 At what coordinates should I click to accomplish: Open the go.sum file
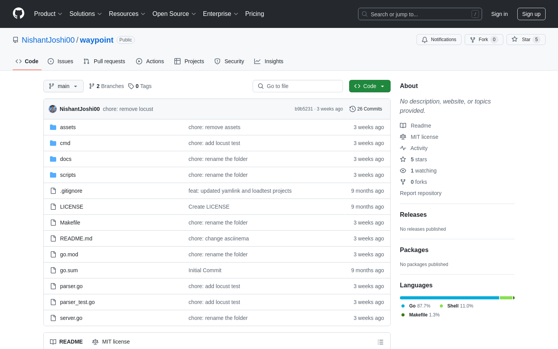click(x=69, y=270)
